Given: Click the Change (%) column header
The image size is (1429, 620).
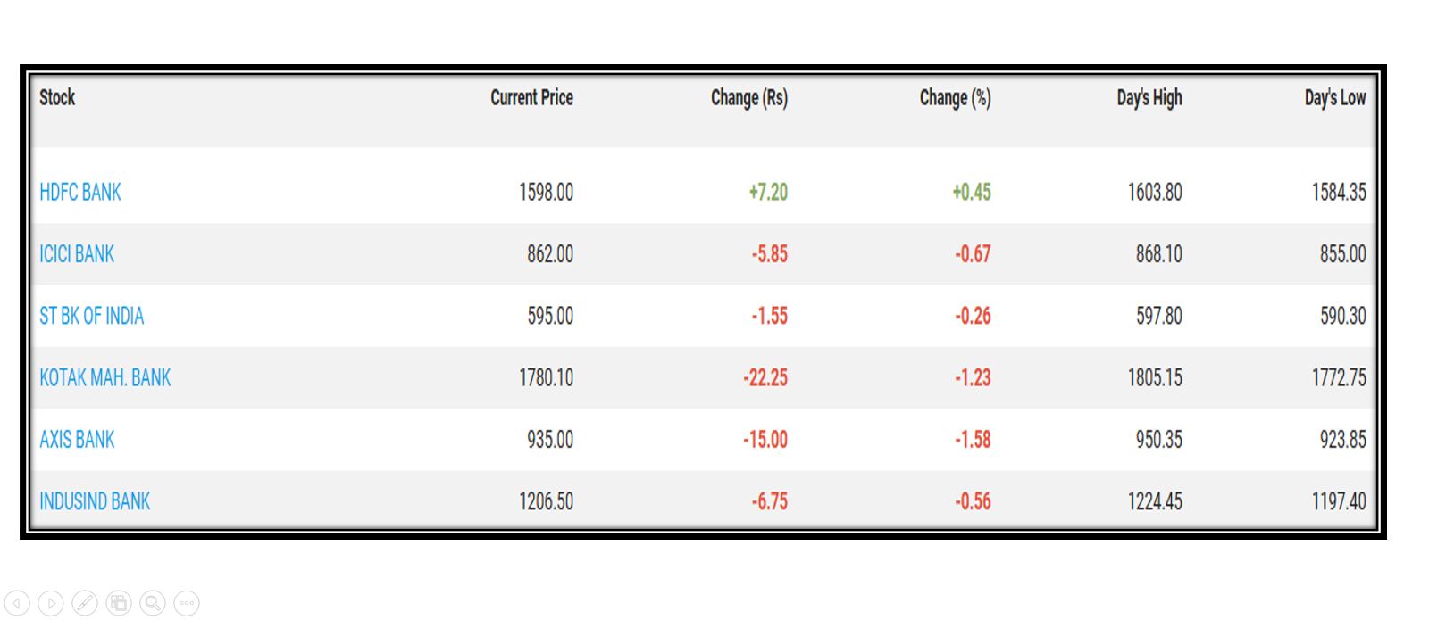Looking at the screenshot, I should (x=955, y=97).
